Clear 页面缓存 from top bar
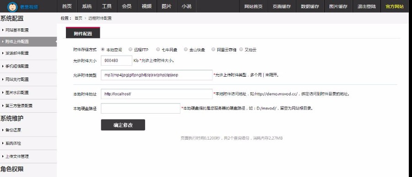 282,6
